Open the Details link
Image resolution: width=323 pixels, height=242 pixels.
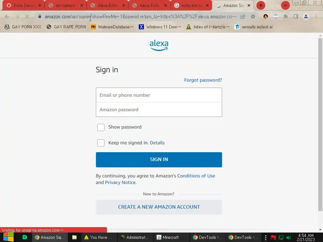[x=157, y=143]
